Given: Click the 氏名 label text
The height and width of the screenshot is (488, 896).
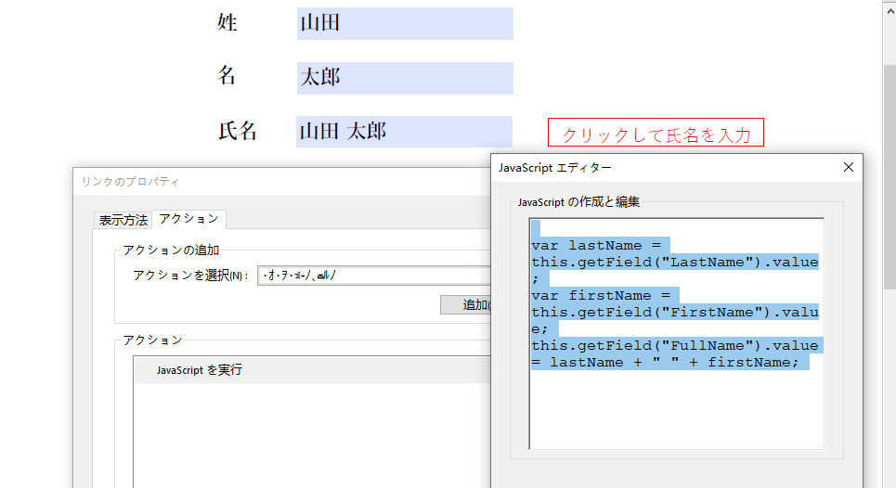Looking at the screenshot, I should 237,131.
